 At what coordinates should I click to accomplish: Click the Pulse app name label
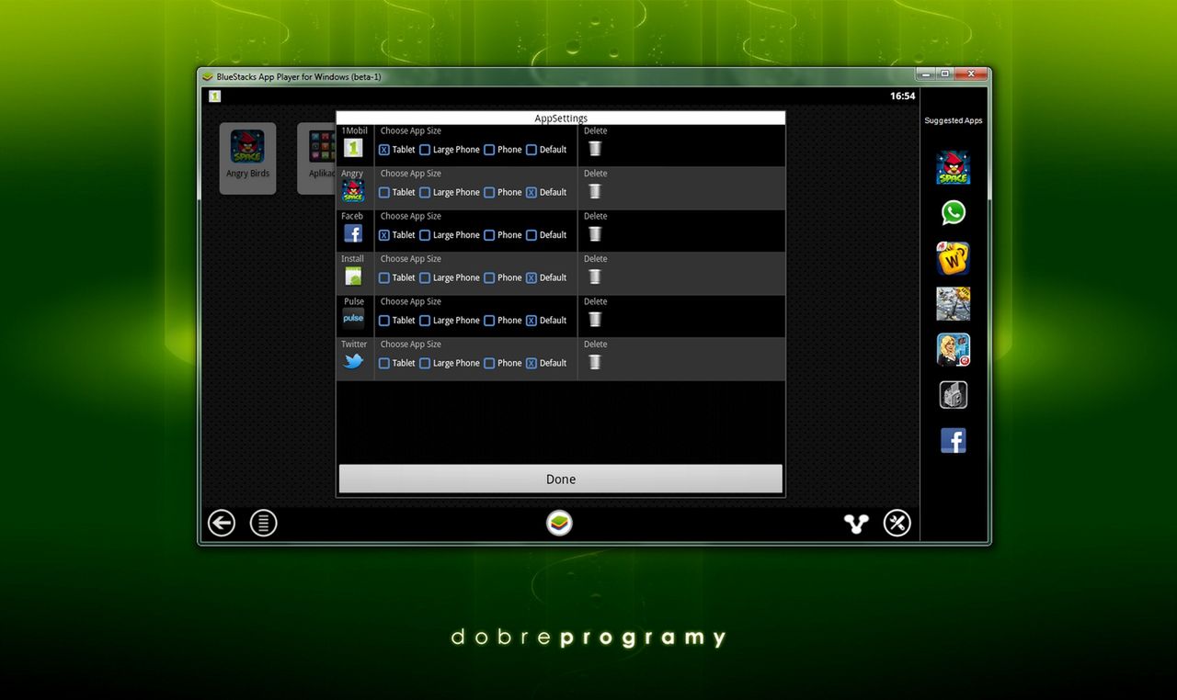(x=354, y=301)
